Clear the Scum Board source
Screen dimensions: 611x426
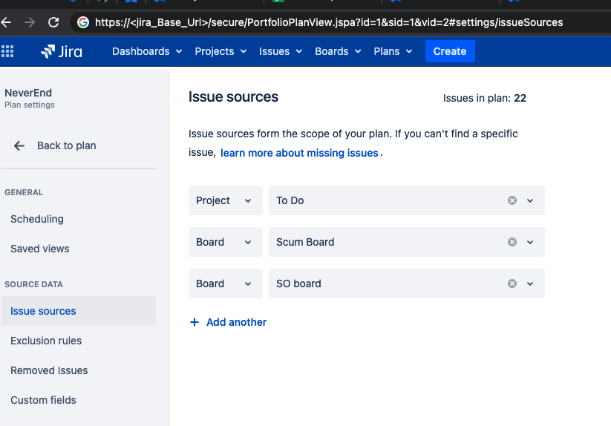(512, 242)
